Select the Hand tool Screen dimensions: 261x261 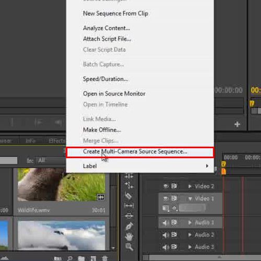coord(129,236)
